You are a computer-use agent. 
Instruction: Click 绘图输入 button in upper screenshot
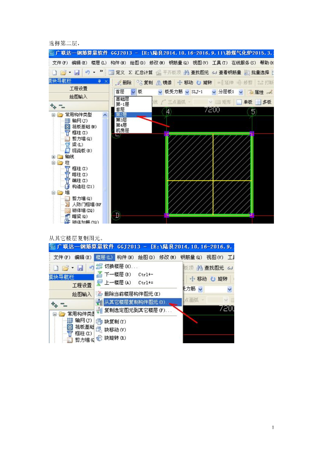pyautogui.click(x=79, y=96)
